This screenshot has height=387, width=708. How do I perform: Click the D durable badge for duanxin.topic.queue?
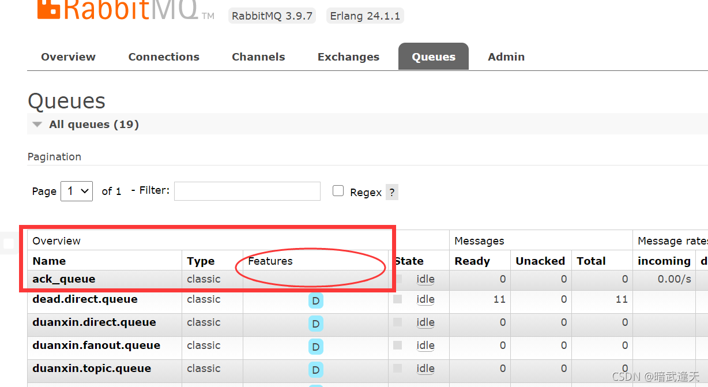315,370
